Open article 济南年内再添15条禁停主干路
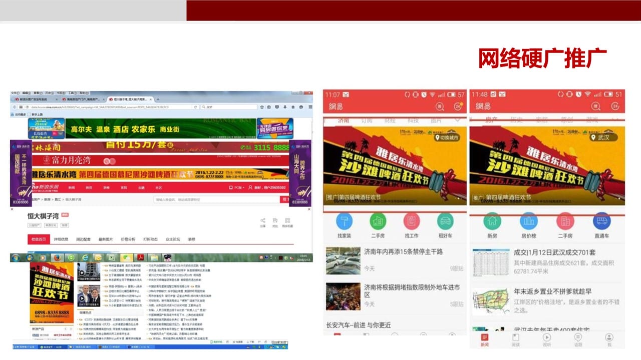The width and height of the screenshot is (641, 360). 395,260
